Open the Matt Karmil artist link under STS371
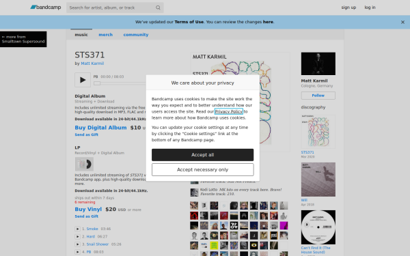Image resolution: width=410 pixels, height=256 pixels. pos(92,63)
